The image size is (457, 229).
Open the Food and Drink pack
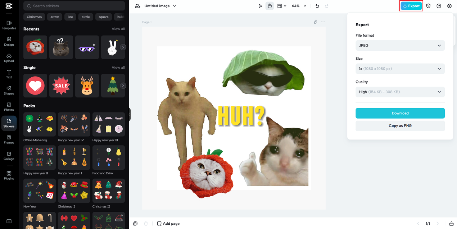click(x=109, y=157)
